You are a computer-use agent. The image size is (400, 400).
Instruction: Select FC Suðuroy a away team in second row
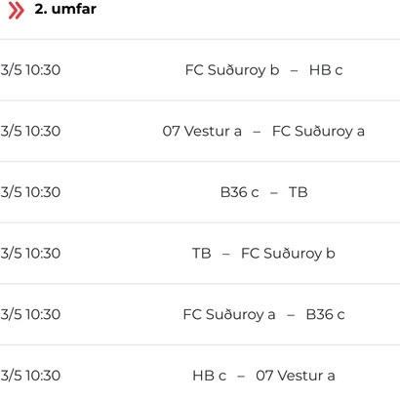[318, 131]
